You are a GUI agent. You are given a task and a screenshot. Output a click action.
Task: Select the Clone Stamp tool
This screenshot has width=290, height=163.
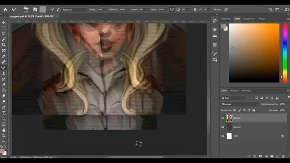pyautogui.click(x=4, y=73)
